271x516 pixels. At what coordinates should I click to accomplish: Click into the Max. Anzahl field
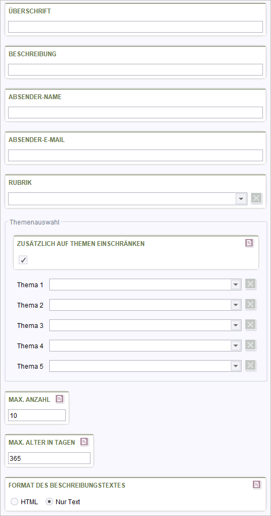point(37,415)
